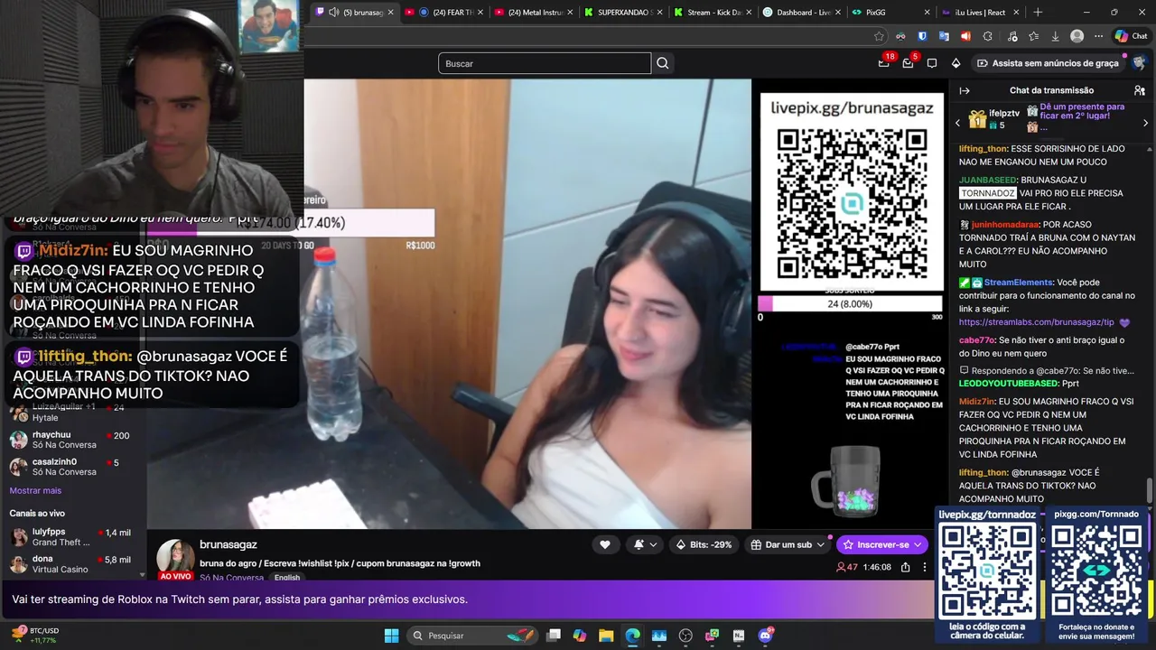Expand the Dar um sub dropdown
Viewport: 1156px width, 650px height.
point(821,544)
